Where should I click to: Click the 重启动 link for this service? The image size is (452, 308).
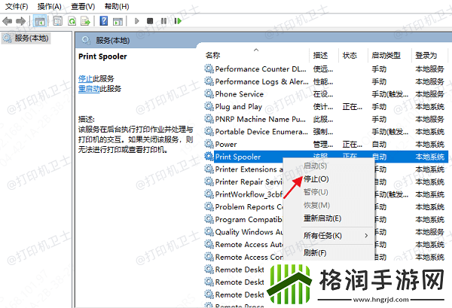89,88
